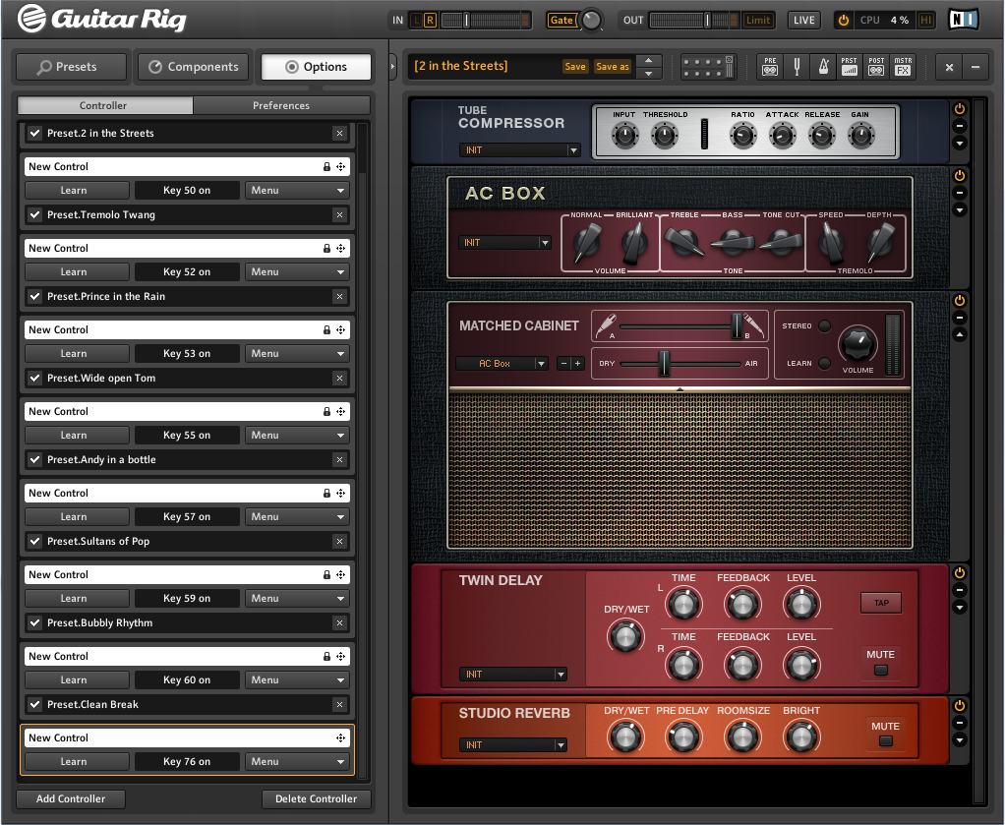Toggle Preset.Andy in a bottle checkbox
The height and width of the screenshot is (825, 1005).
point(35,459)
